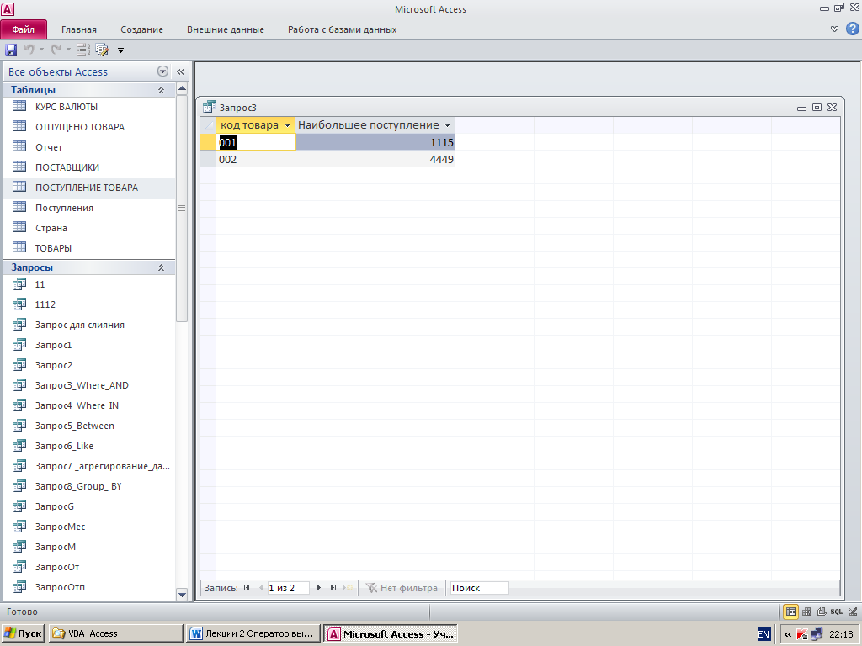The image size is (862, 646).
Task: Switch to SQL view in status bar
Action: click(x=836, y=612)
